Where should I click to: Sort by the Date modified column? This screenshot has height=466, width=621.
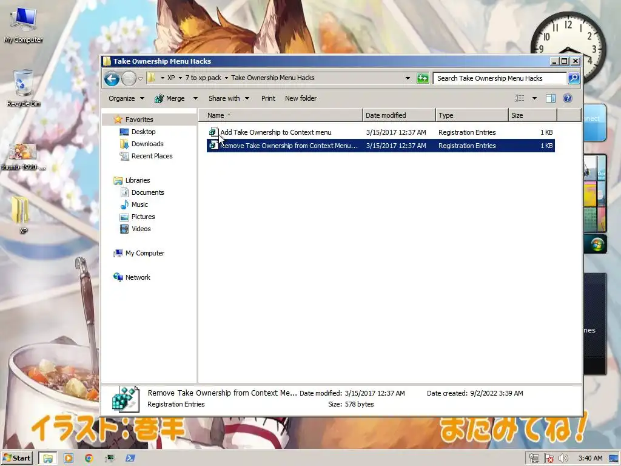(399, 115)
